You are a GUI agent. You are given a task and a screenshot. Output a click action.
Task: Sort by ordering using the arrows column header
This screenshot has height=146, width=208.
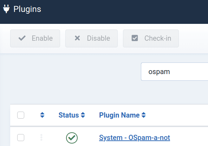coord(42,115)
